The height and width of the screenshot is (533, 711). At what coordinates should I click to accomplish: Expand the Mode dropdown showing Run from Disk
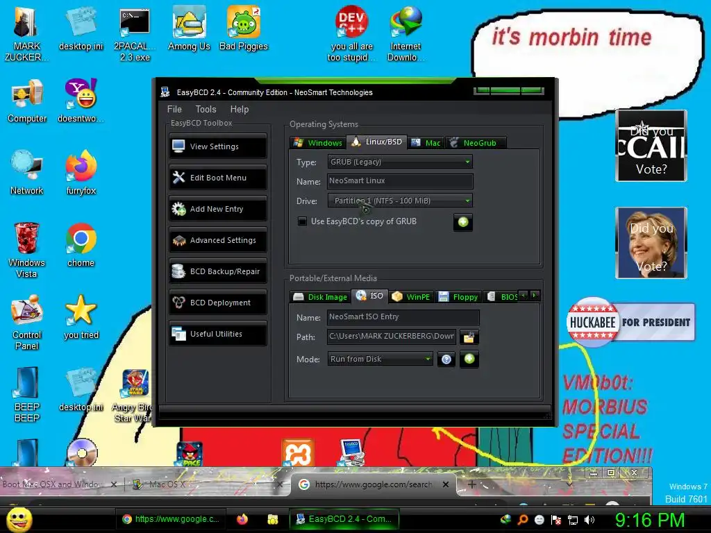point(380,359)
